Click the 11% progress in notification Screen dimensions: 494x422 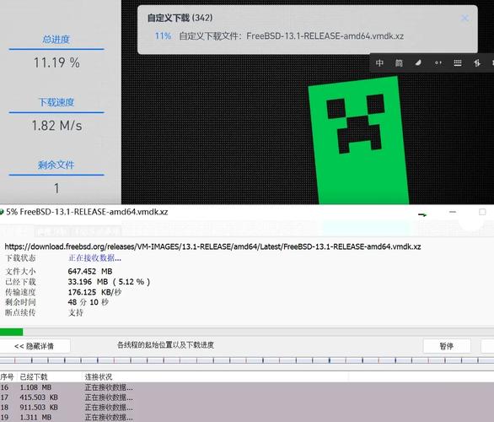tap(163, 36)
